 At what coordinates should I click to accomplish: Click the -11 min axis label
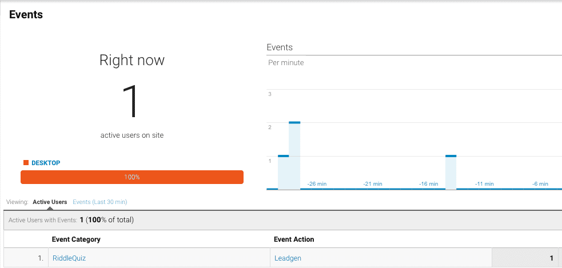[x=484, y=184]
